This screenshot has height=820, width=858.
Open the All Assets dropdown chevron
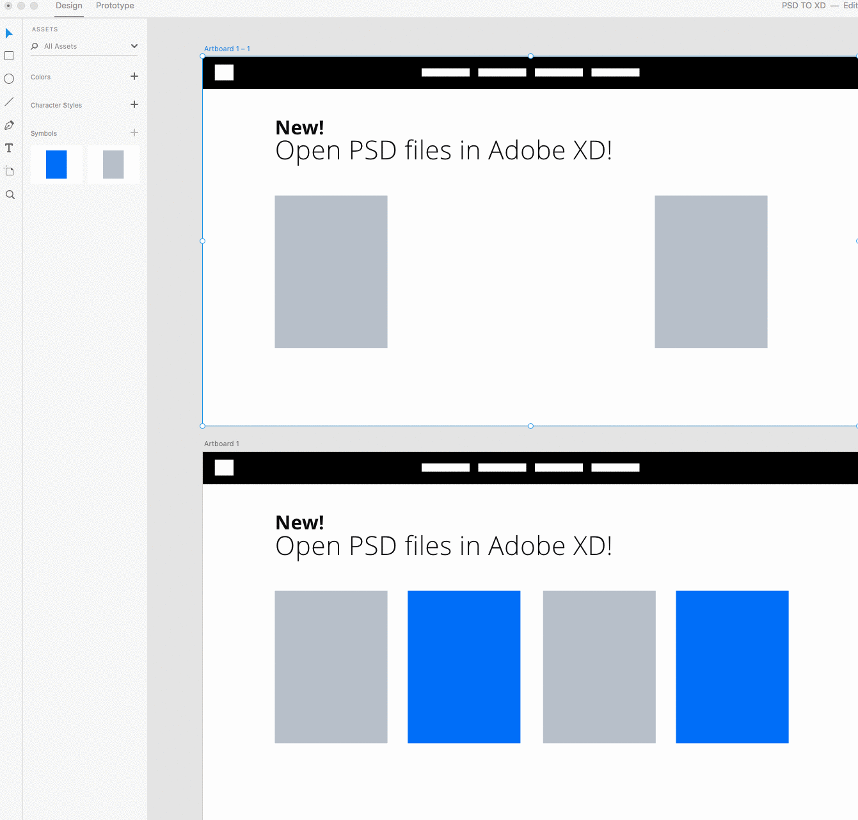click(134, 46)
